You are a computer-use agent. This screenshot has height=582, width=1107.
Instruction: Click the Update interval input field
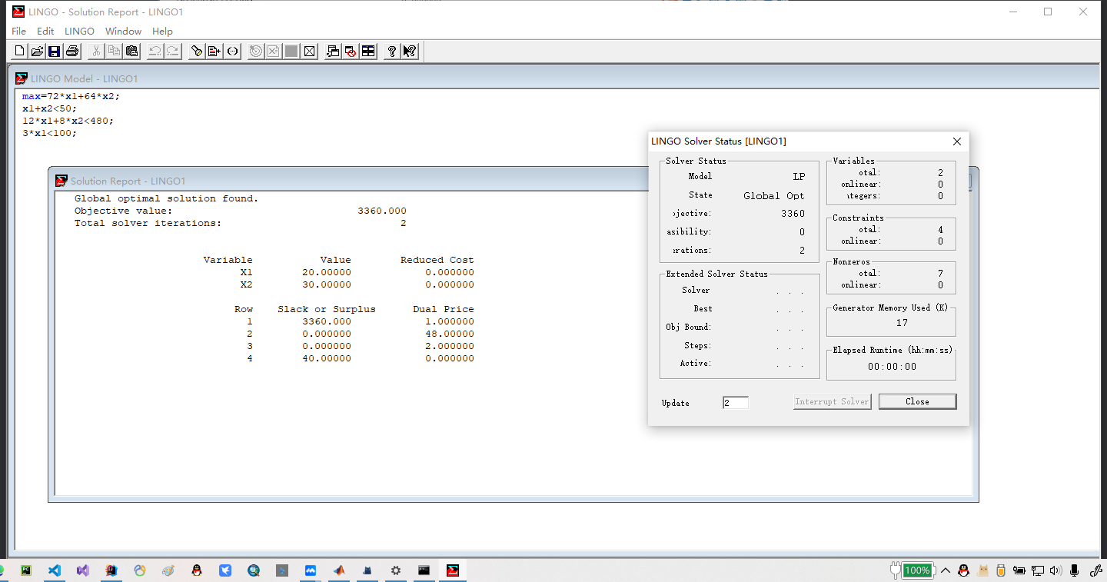[x=735, y=403]
